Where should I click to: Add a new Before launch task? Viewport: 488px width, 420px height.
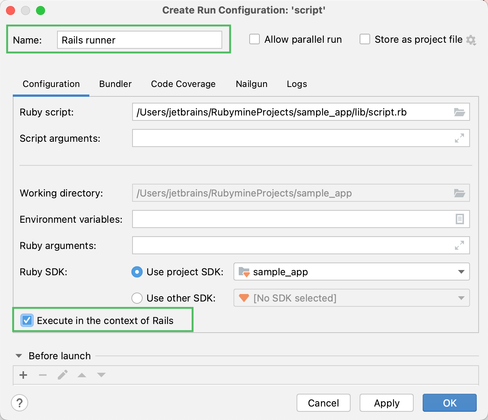(x=23, y=375)
